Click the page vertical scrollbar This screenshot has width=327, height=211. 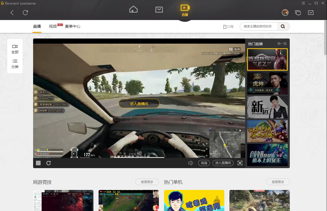325,38
